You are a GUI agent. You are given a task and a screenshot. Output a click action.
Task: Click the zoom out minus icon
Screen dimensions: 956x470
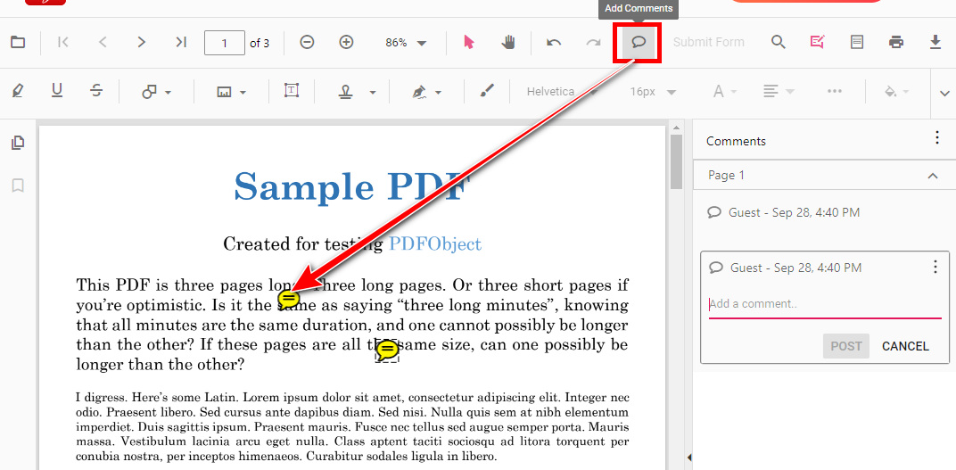(x=308, y=42)
